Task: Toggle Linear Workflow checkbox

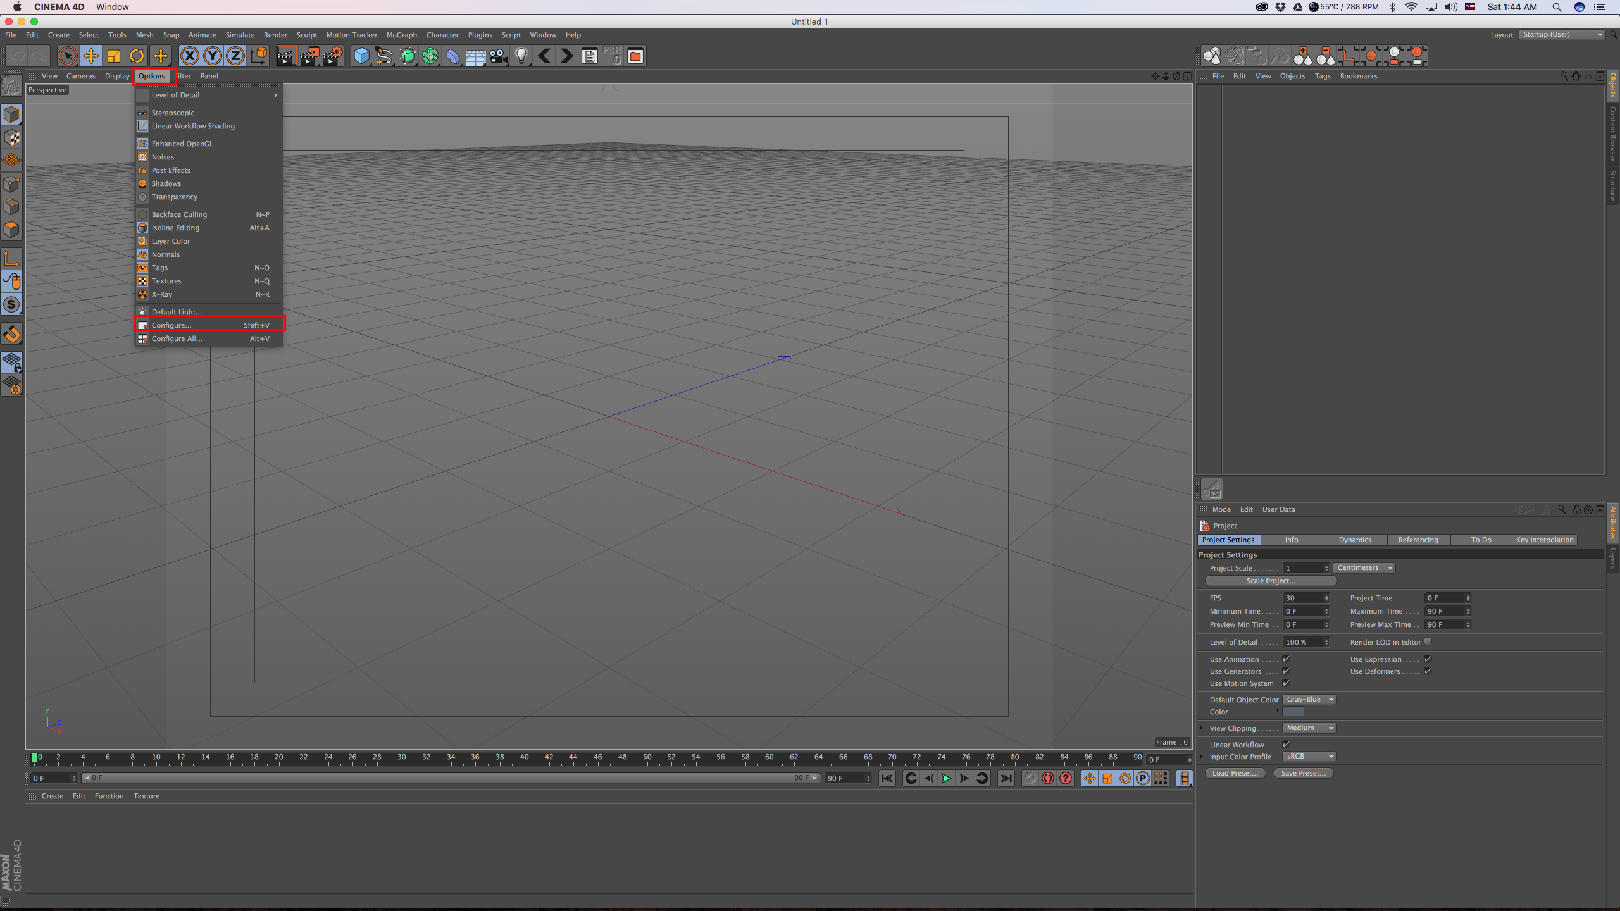Action: [1286, 744]
